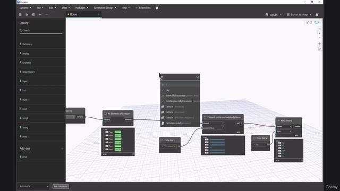
Task: Create a new file from toolbar
Action: pyautogui.click(x=20, y=14)
